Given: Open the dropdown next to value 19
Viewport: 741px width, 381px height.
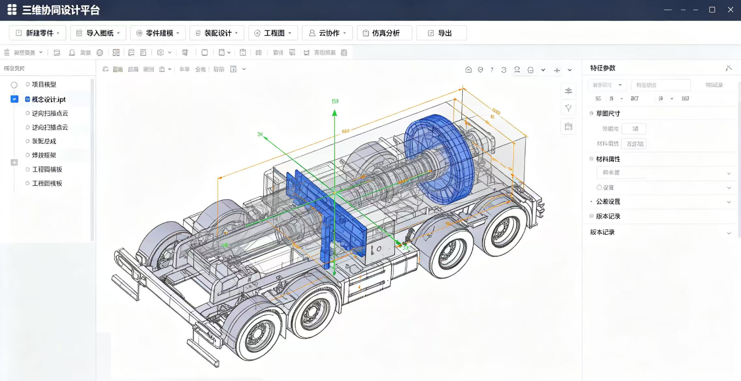Looking at the screenshot, I should (672, 99).
